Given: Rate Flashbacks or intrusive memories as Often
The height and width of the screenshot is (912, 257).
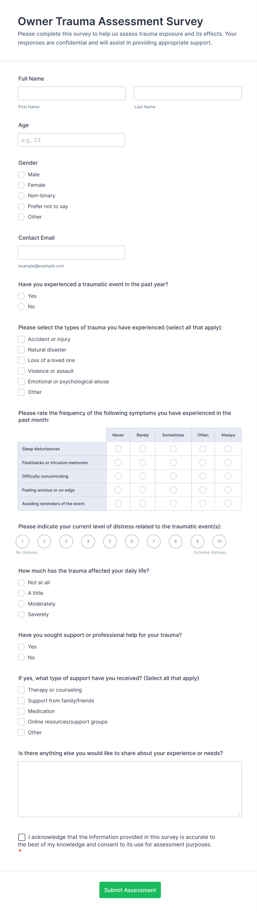Looking at the screenshot, I should pos(203,463).
